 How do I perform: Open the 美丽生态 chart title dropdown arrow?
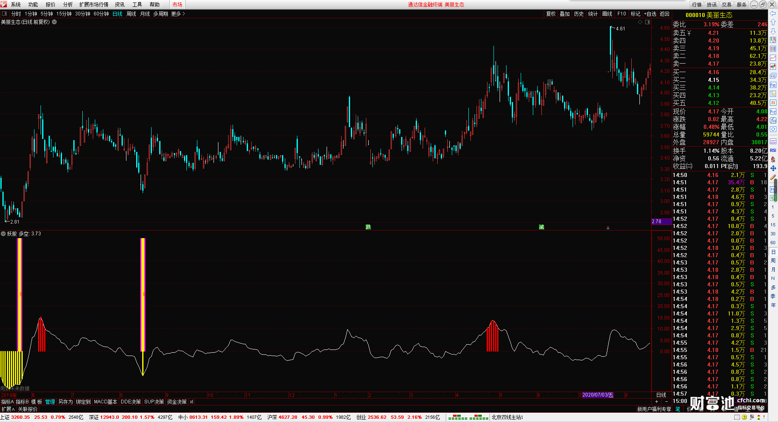54,22
